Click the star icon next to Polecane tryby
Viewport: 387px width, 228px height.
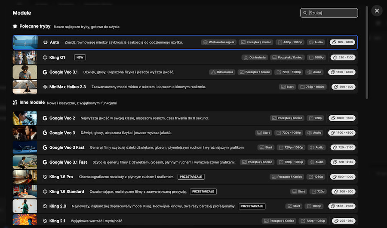click(15, 26)
